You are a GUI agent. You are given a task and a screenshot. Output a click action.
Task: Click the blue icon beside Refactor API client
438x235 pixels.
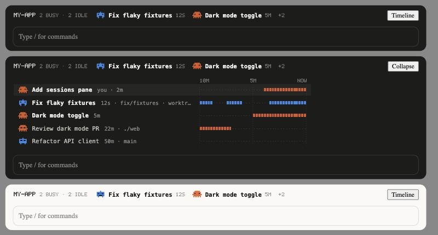click(23, 141)
